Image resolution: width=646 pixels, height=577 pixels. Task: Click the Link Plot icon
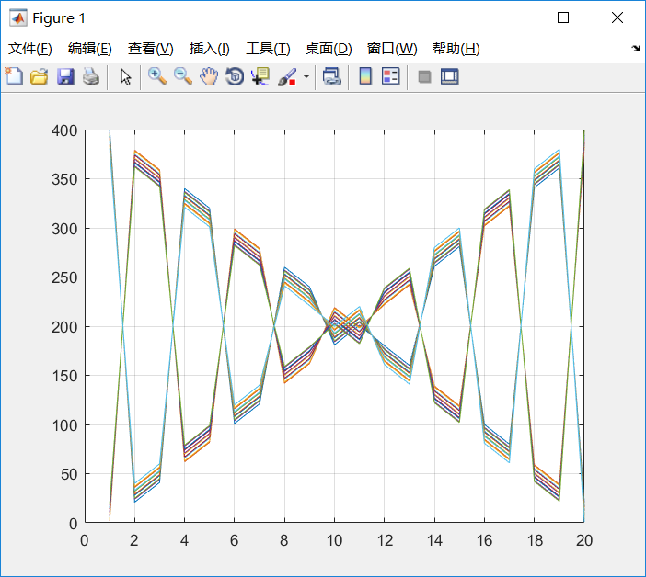click(x=332, y=77)
